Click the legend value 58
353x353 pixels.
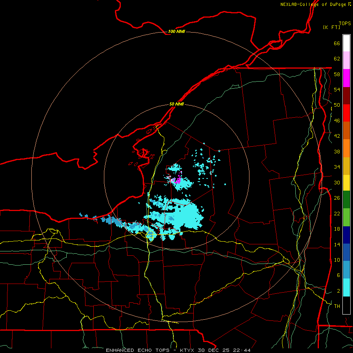point(337,74)
